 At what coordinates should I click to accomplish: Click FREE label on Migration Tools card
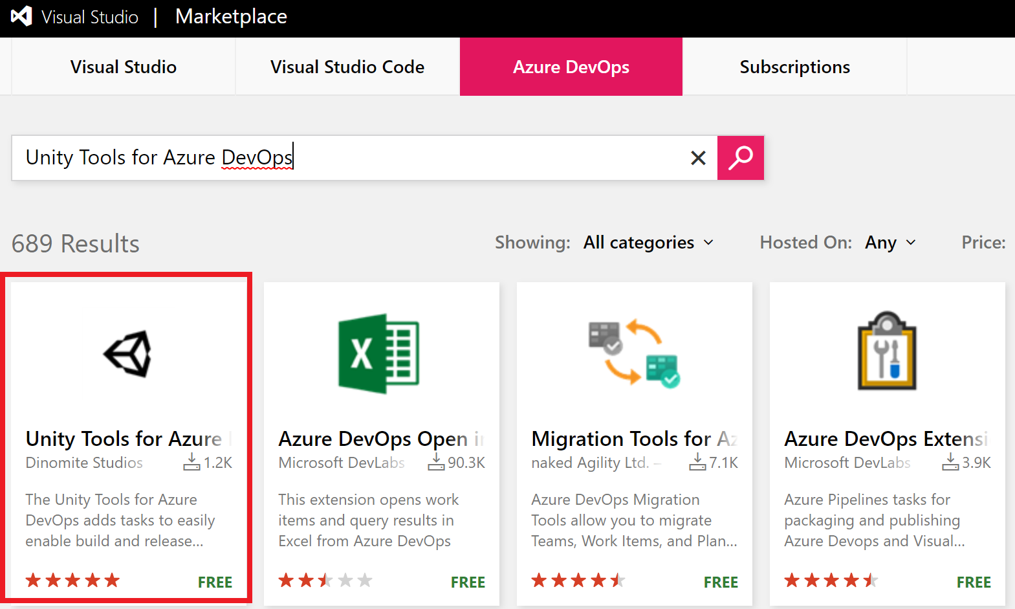(721, 582)
